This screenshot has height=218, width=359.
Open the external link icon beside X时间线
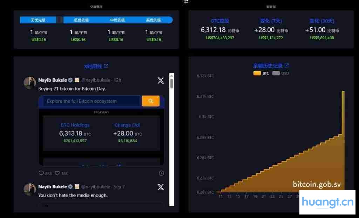click(106, 66)
